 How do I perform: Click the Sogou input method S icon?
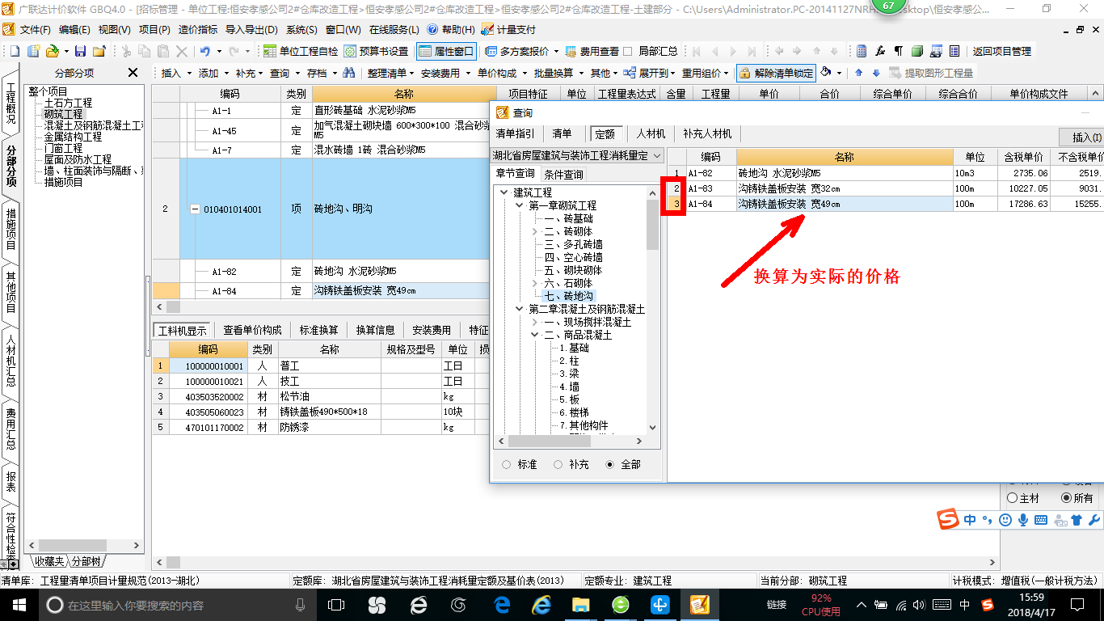pyautogui.click(x=948, y=520)
